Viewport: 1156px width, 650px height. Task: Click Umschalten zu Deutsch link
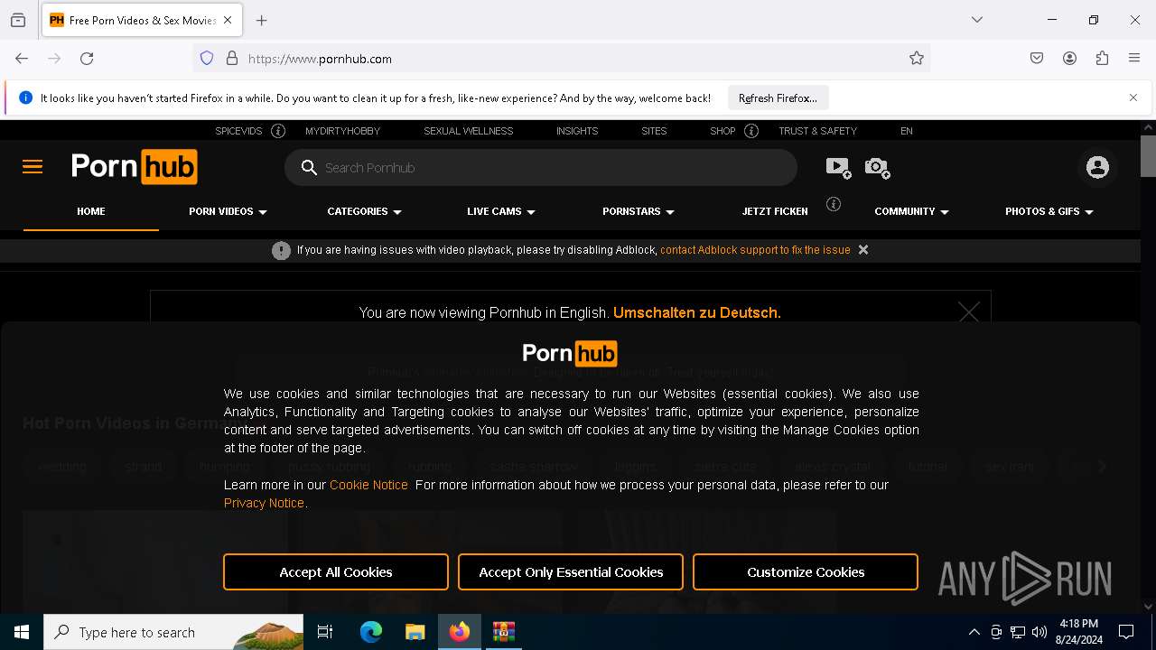(696, 312)
